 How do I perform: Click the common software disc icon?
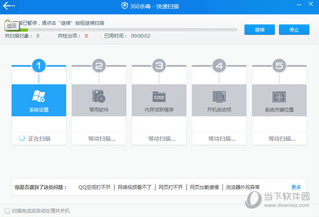tap(99, 96)
